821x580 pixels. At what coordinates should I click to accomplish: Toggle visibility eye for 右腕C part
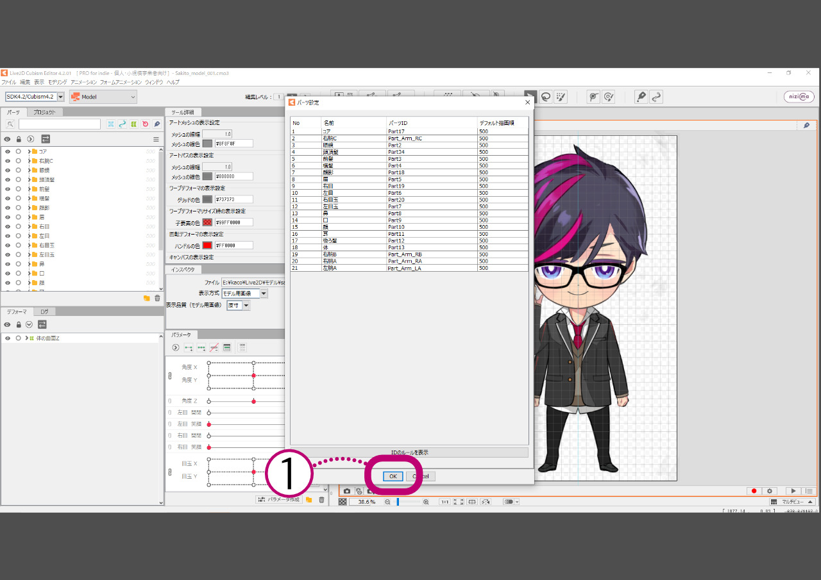(x=8, y=161)
